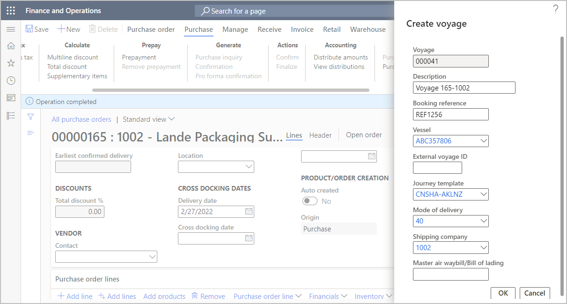Viewport: 567px width, 304px height.
Task: Click the New button
Action: point(69,29)
